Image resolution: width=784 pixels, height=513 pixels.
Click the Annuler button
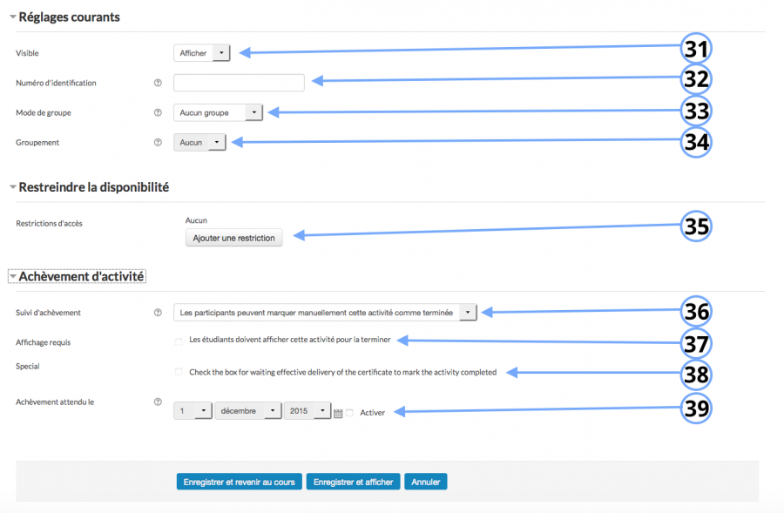pyautogui.click(x=425, y=481)
